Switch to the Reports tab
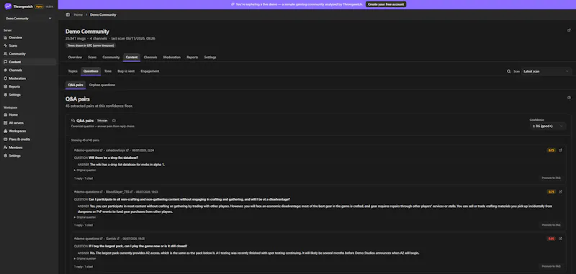 (192, 58)
